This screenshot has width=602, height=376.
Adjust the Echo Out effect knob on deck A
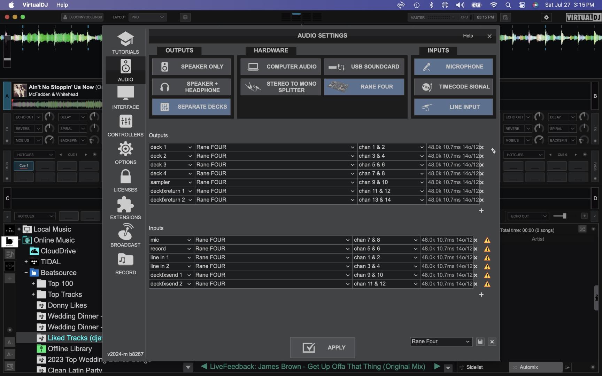(49, 117)
